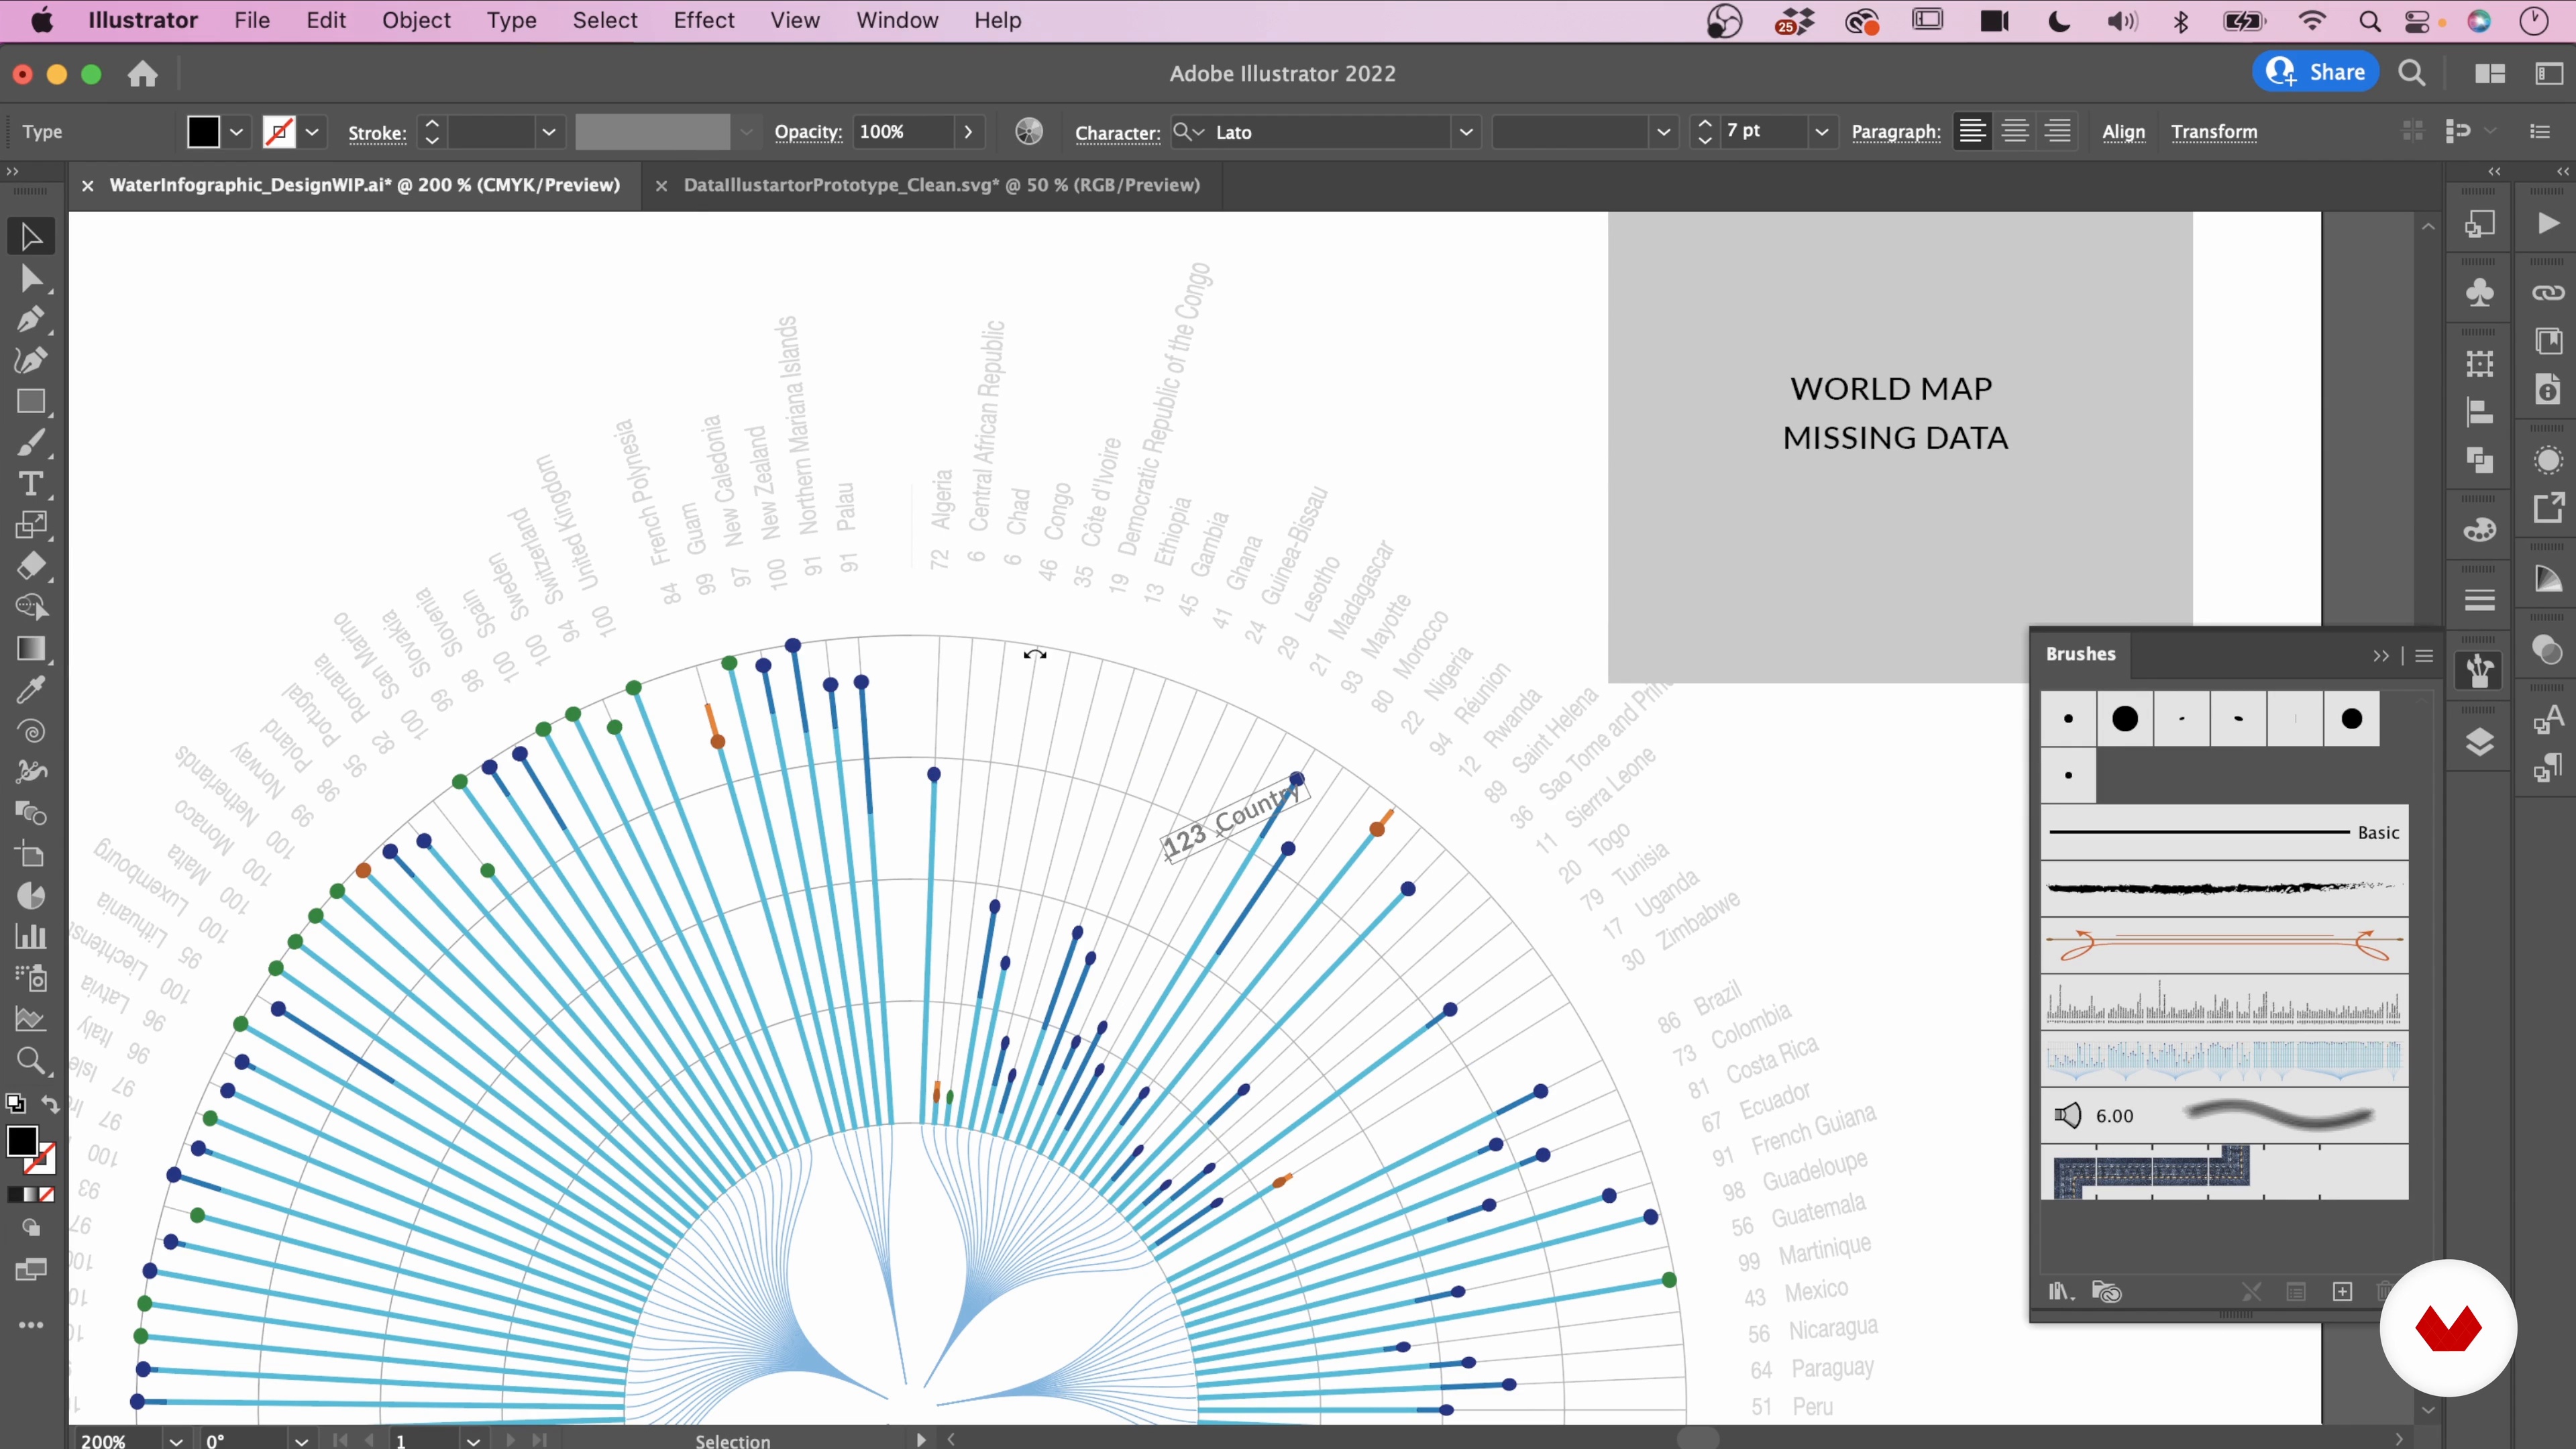
Task: Open the Actions panel play icon
Action: pos(2548,223)
